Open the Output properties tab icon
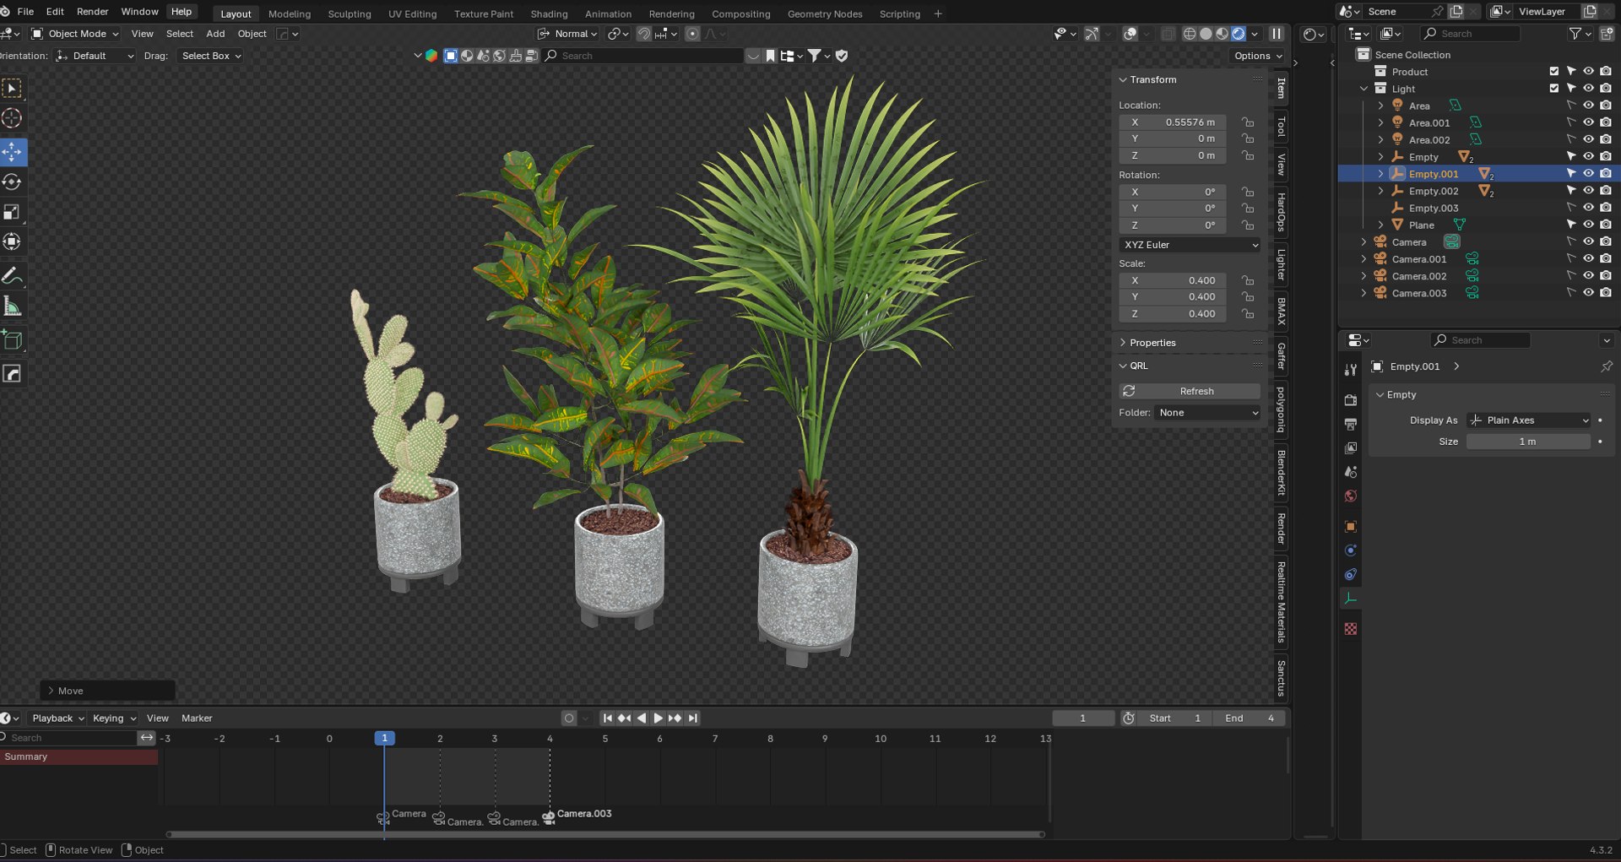The image size is (1621, 862). coord(1351,424)
